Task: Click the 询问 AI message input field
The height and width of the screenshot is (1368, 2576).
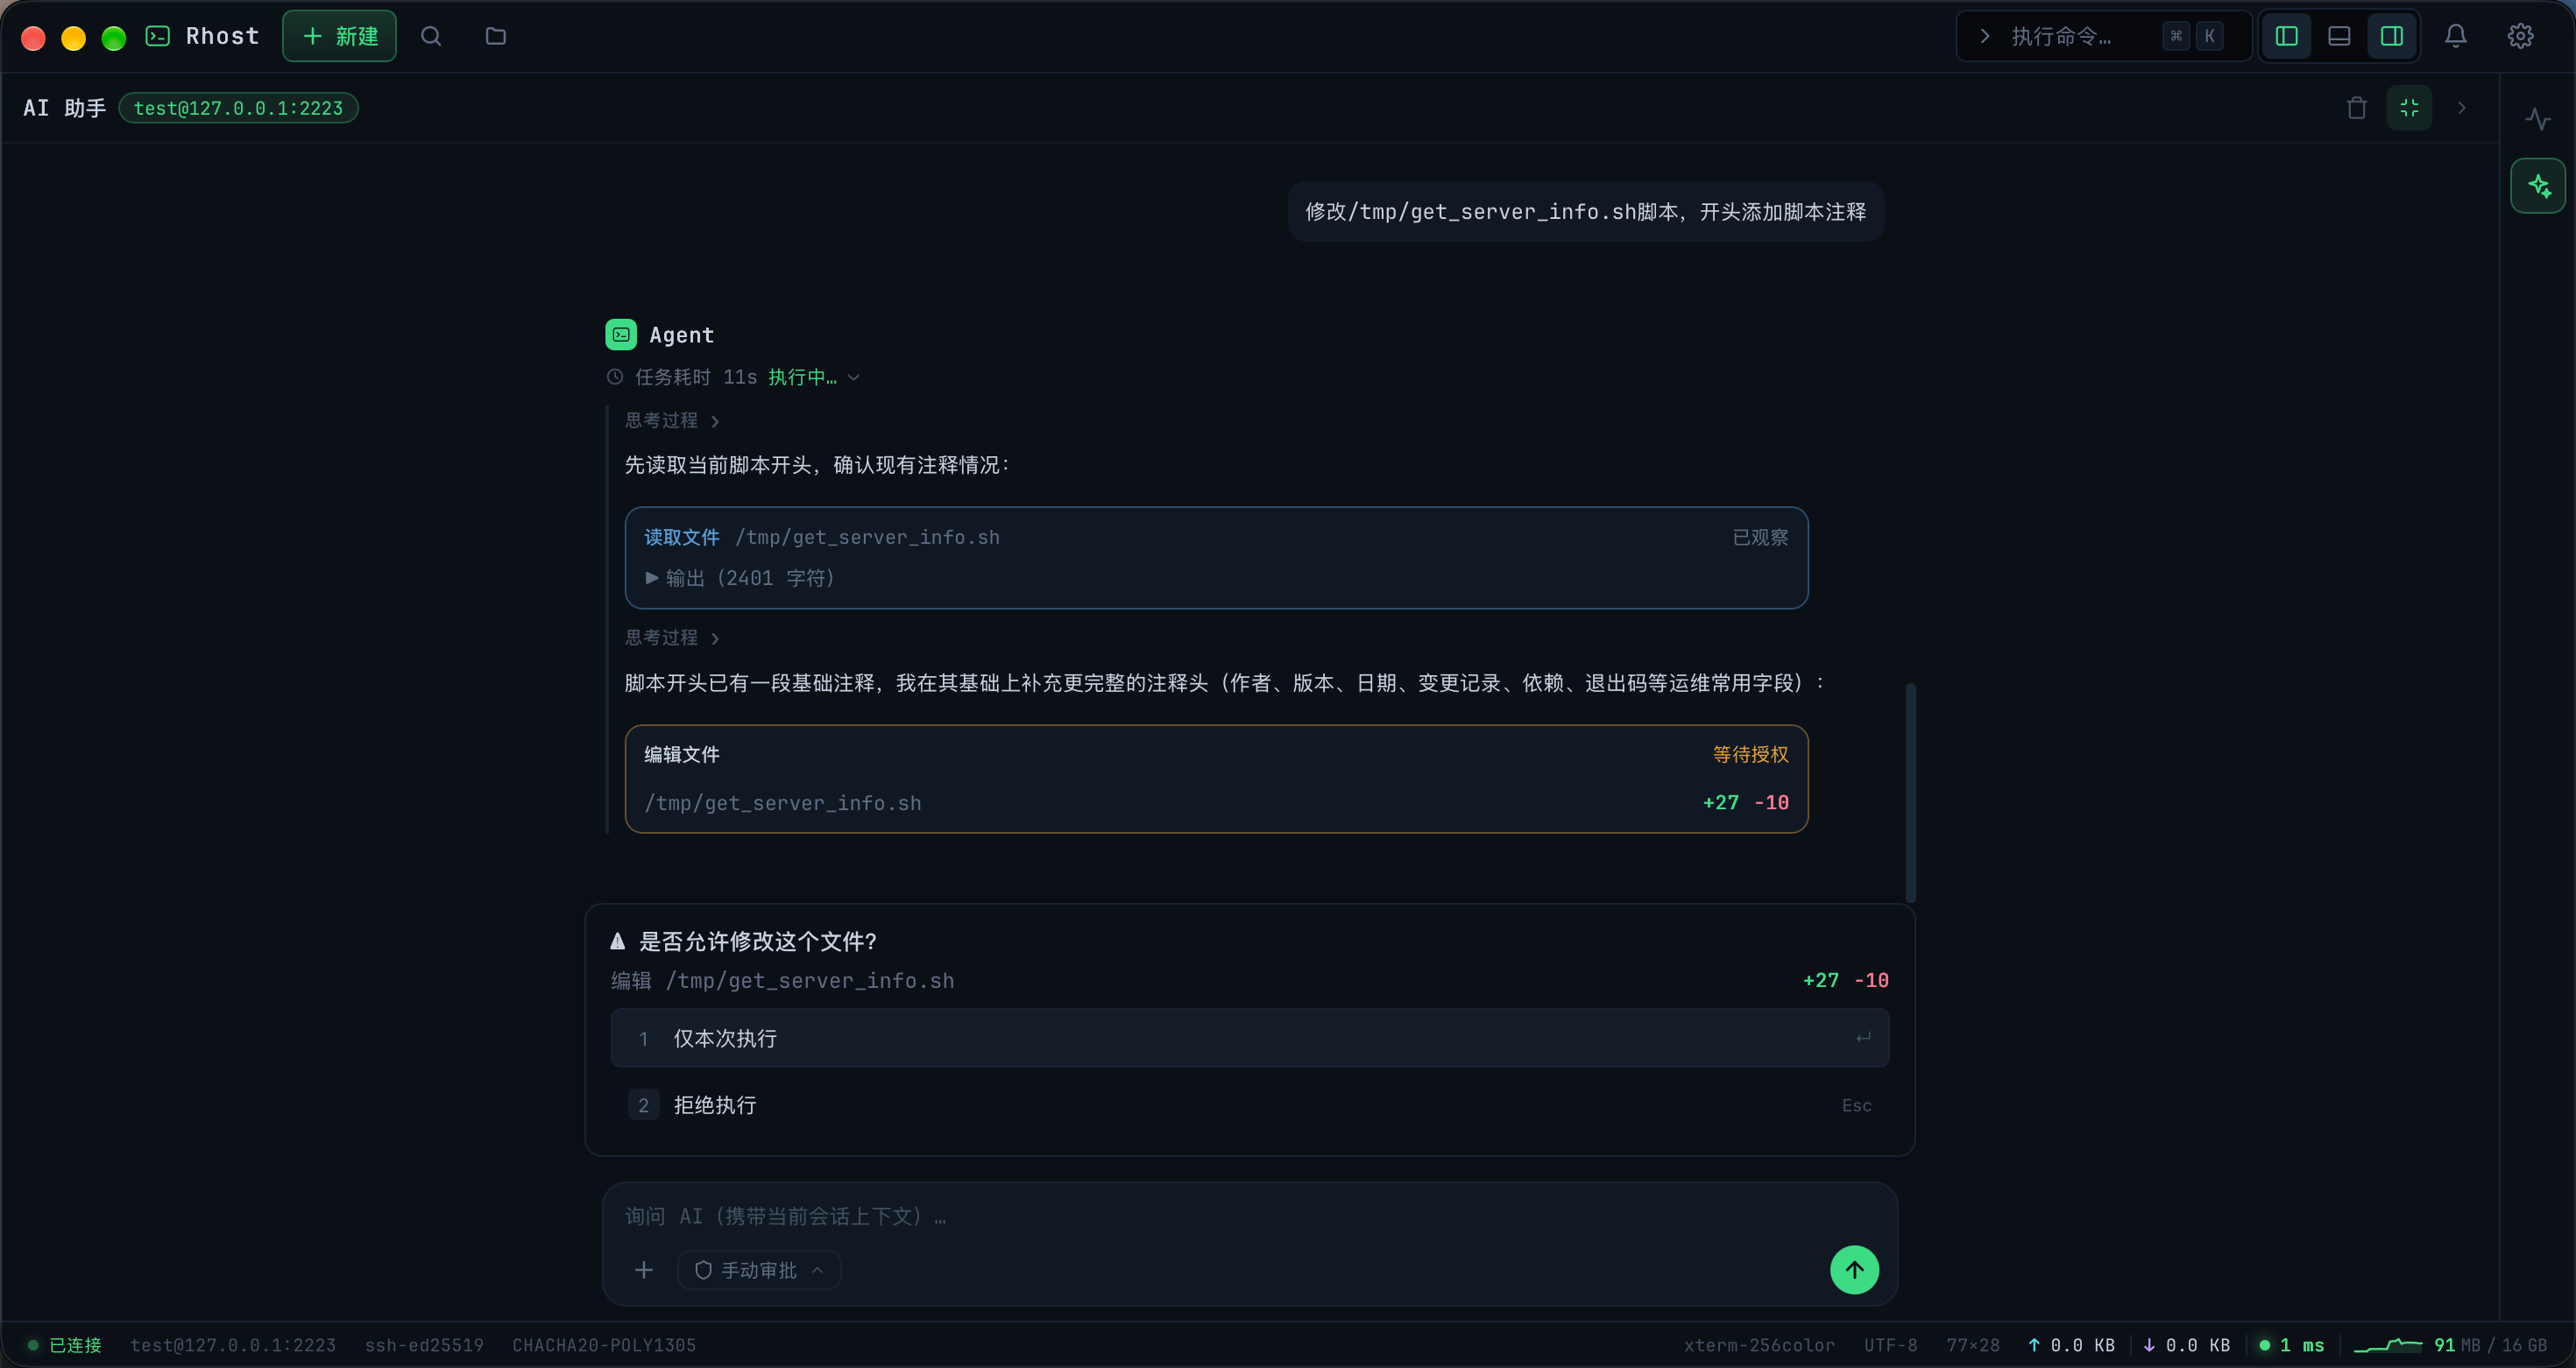Action: 1250,1216
